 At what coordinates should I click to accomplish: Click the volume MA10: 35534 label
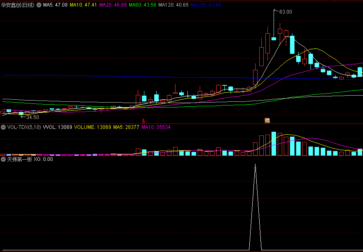[x=156, y=127]
